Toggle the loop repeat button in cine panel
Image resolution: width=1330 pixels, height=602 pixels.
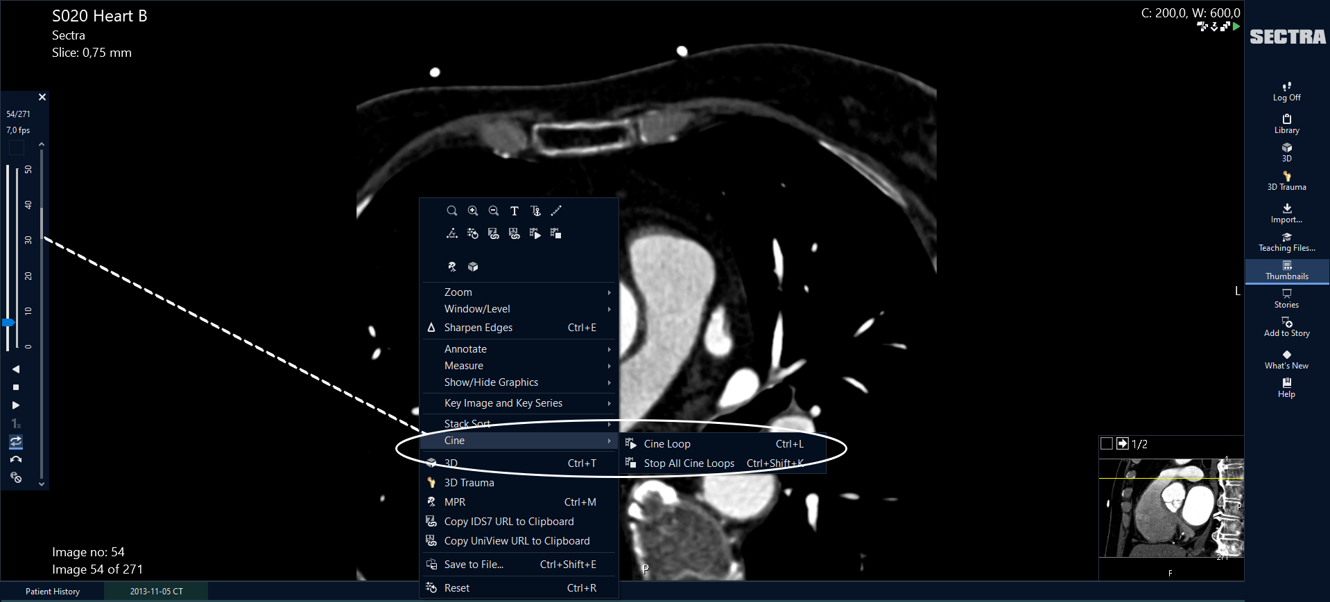(x=16, y=441)
